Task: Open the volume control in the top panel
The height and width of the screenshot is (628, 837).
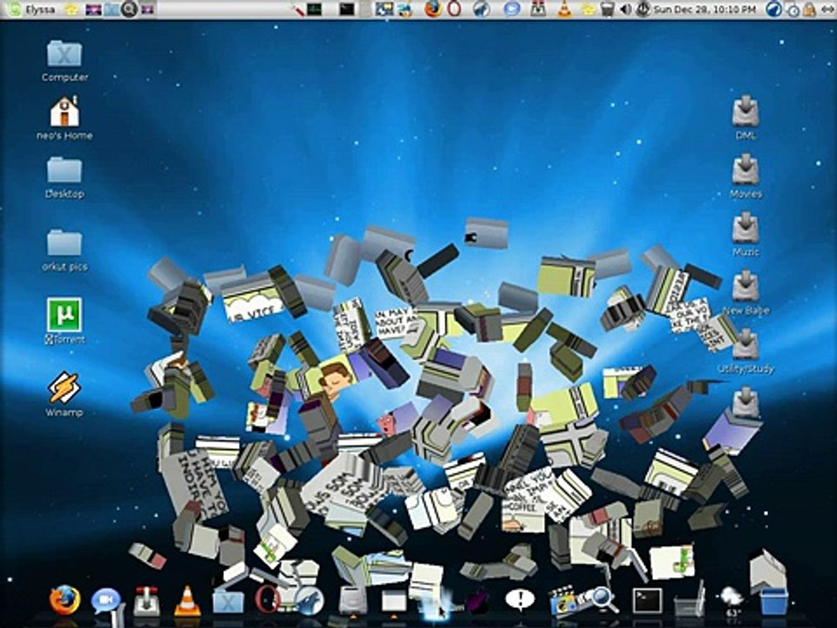Action: click(626, 9)
